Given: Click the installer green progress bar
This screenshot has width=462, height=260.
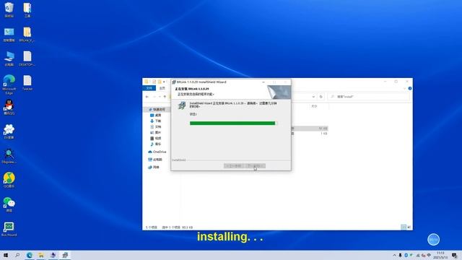Looking at the screenshot, I should pyautogui.click(x=233, y=123).
